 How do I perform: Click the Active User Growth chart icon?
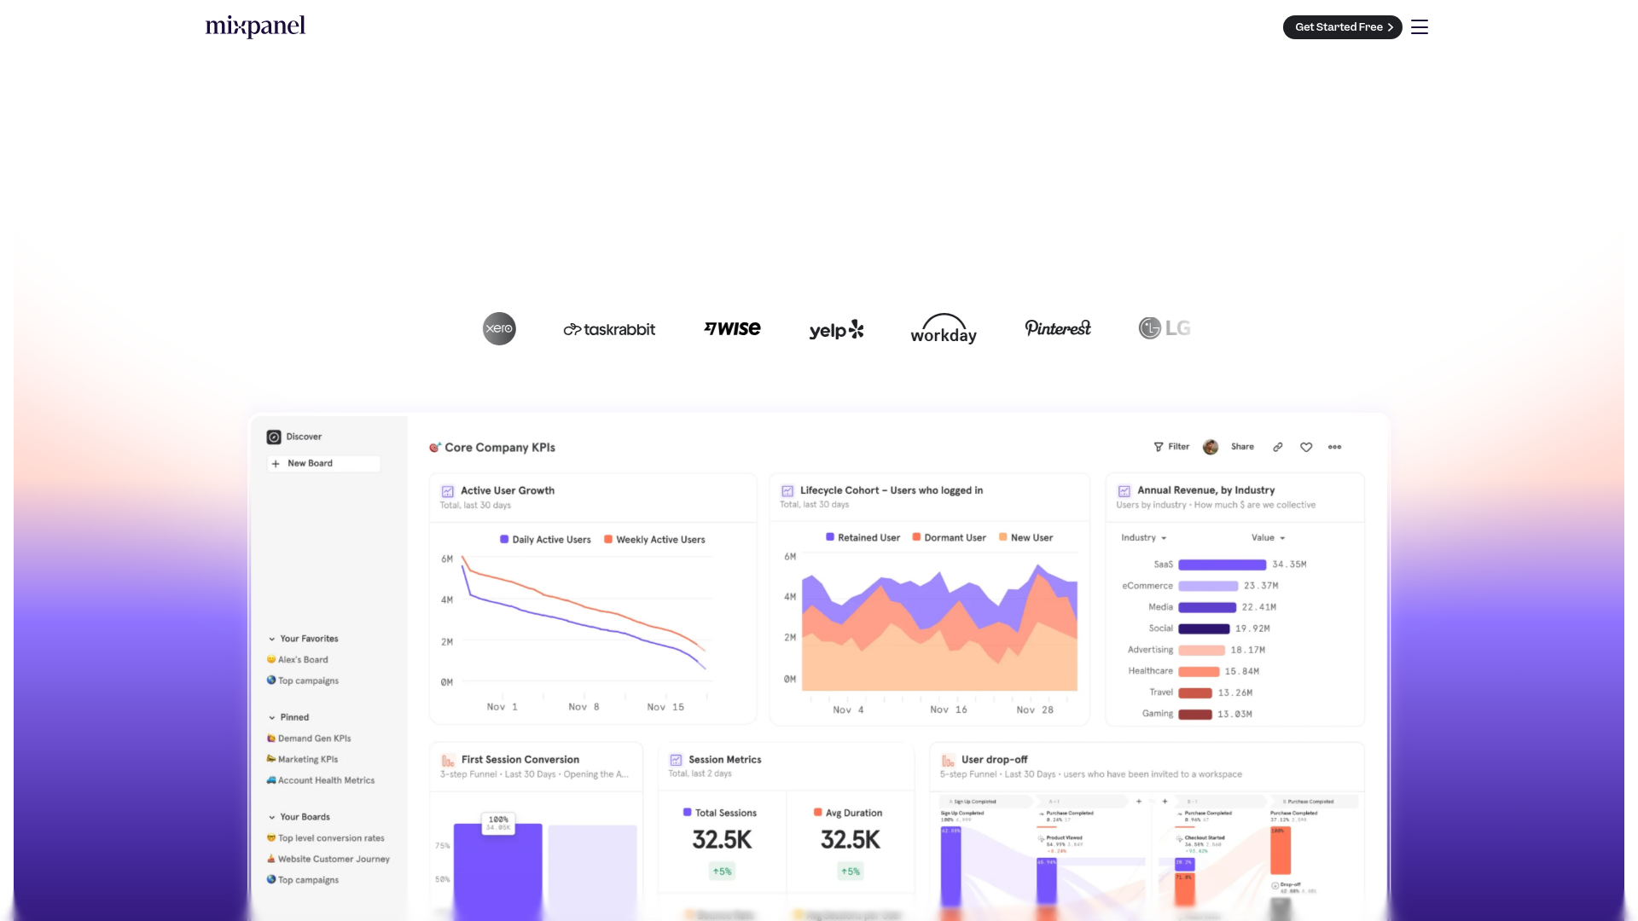coord(445,490)
